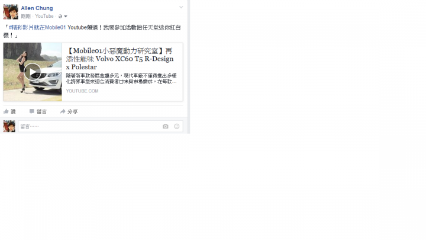Click the comment speech bubble icon

pyautogui.click(x=32, y=111)
